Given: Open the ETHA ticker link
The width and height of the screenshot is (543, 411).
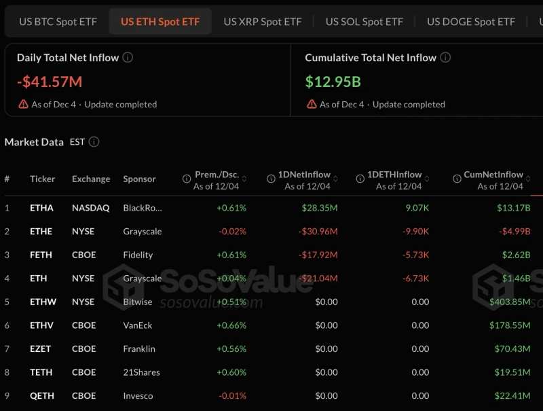Looking at the screenshot, I should pyautogui.click(x=41, y=208).
